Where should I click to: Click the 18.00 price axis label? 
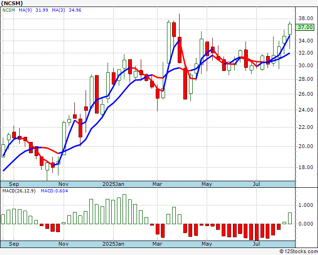tap(306, 167)
